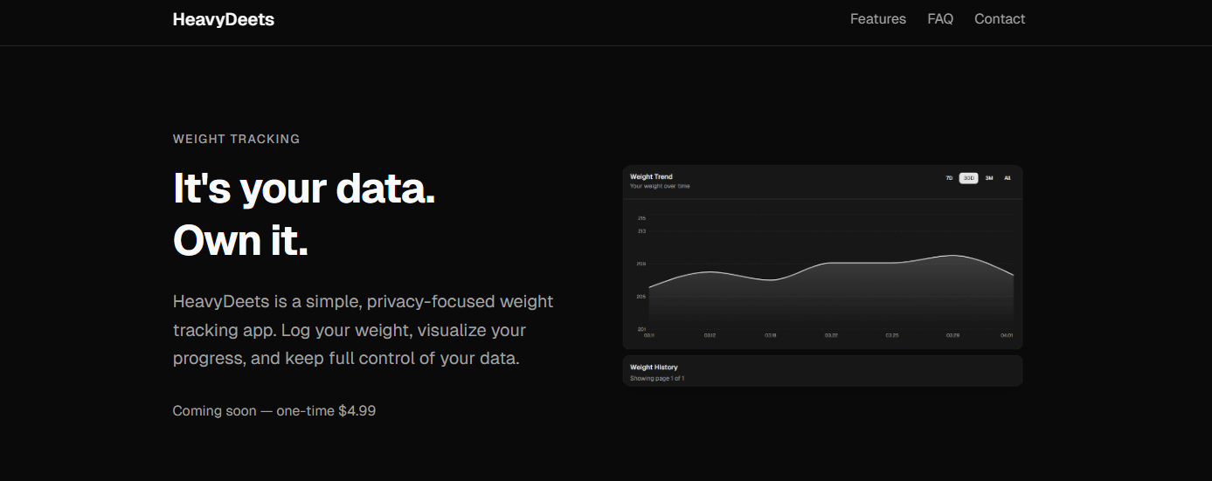This screenshot has width=1212, height=481.
Task: Click the "Coming soon — one-time $4.99" text
Action: tap(274, 410)
